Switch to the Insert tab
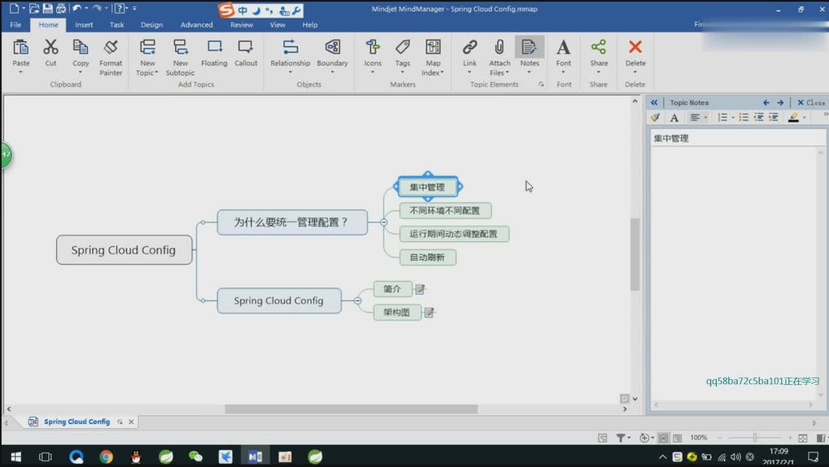The height and width of the screenshot is (467, 829). click(84, 25)
